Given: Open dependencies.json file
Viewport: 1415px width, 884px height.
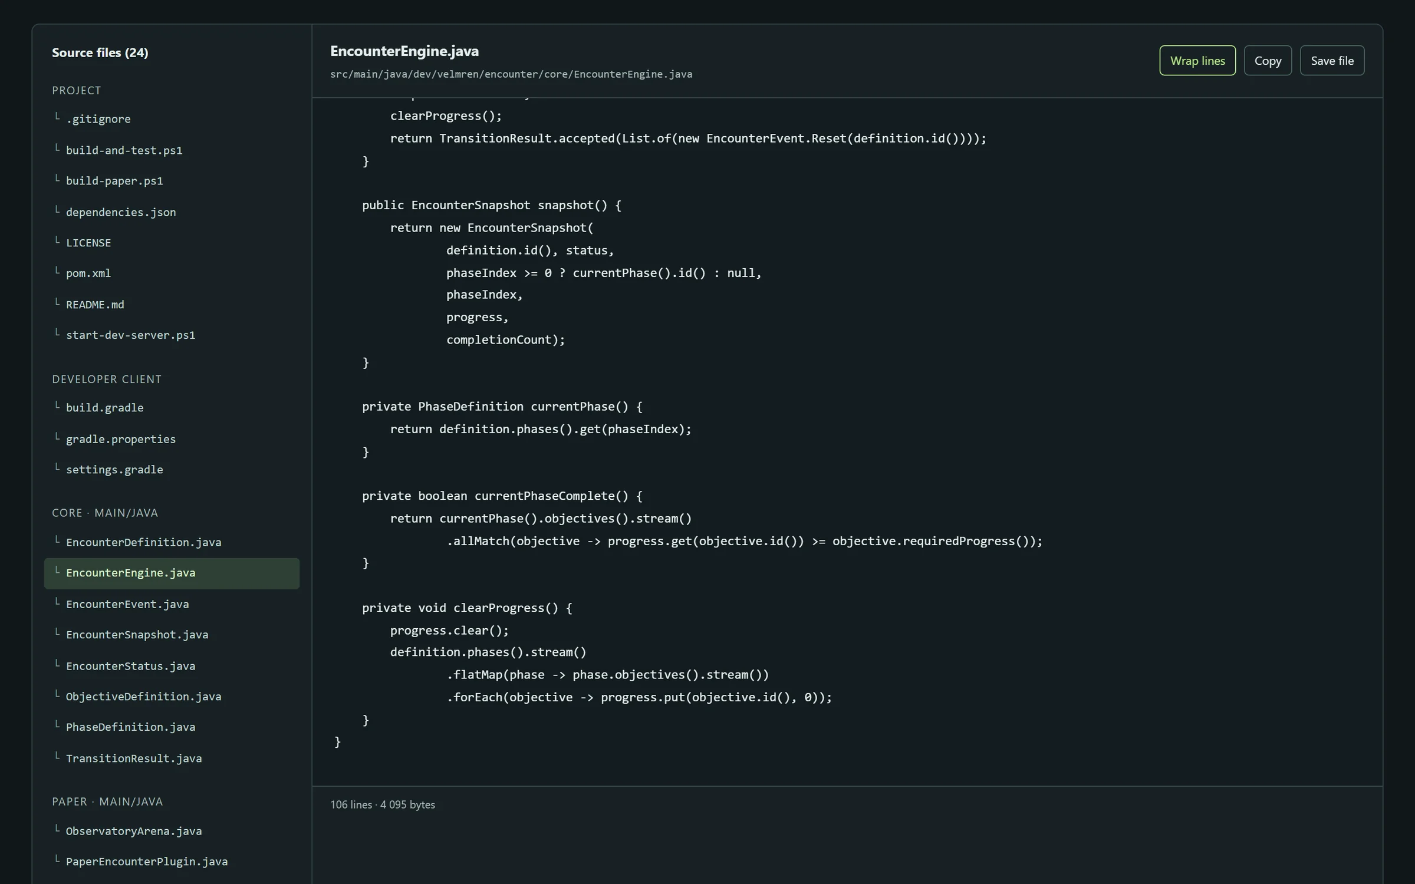Looking at the screenshot, I should [172, 212].
